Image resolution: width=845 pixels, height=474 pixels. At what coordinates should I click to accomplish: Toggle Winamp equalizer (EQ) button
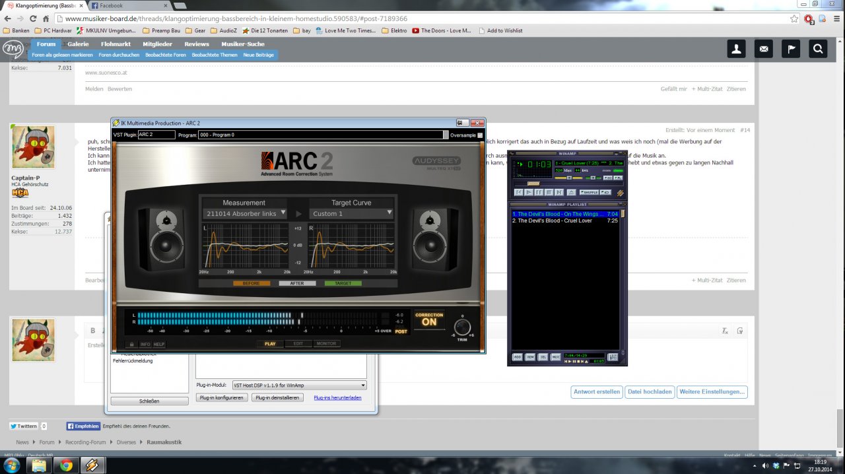click(608, 178)
